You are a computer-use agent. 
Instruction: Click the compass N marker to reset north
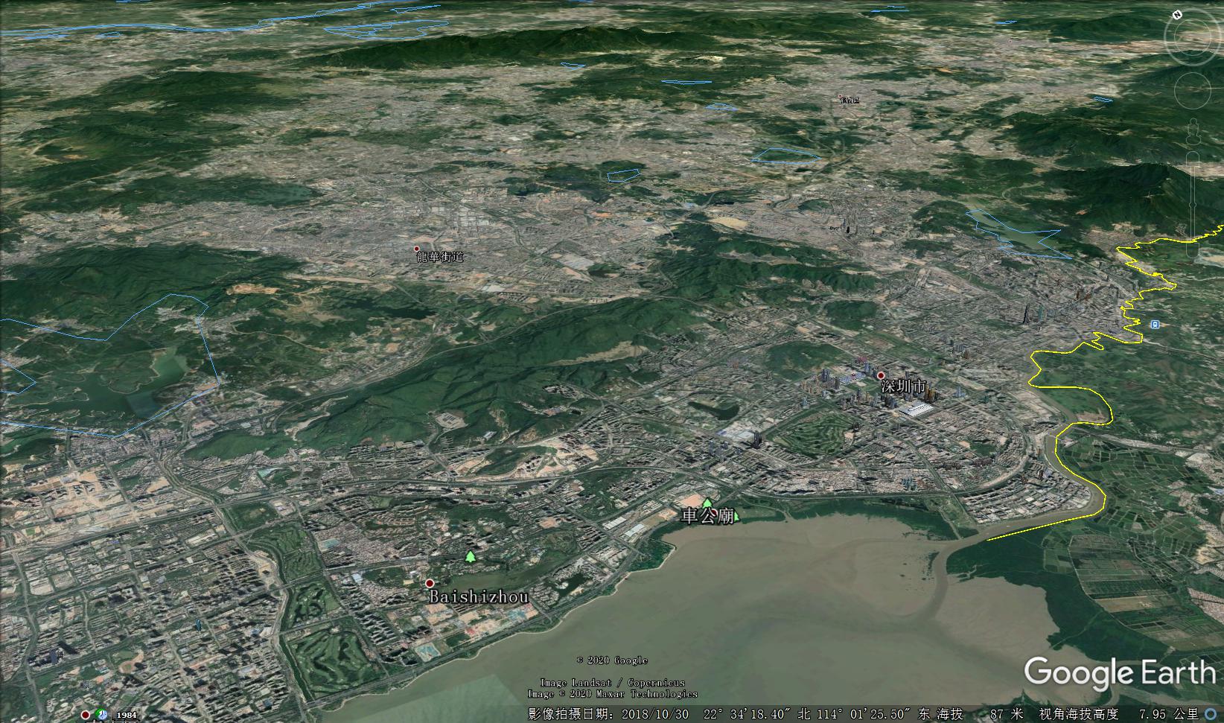tap(1177, 14)
